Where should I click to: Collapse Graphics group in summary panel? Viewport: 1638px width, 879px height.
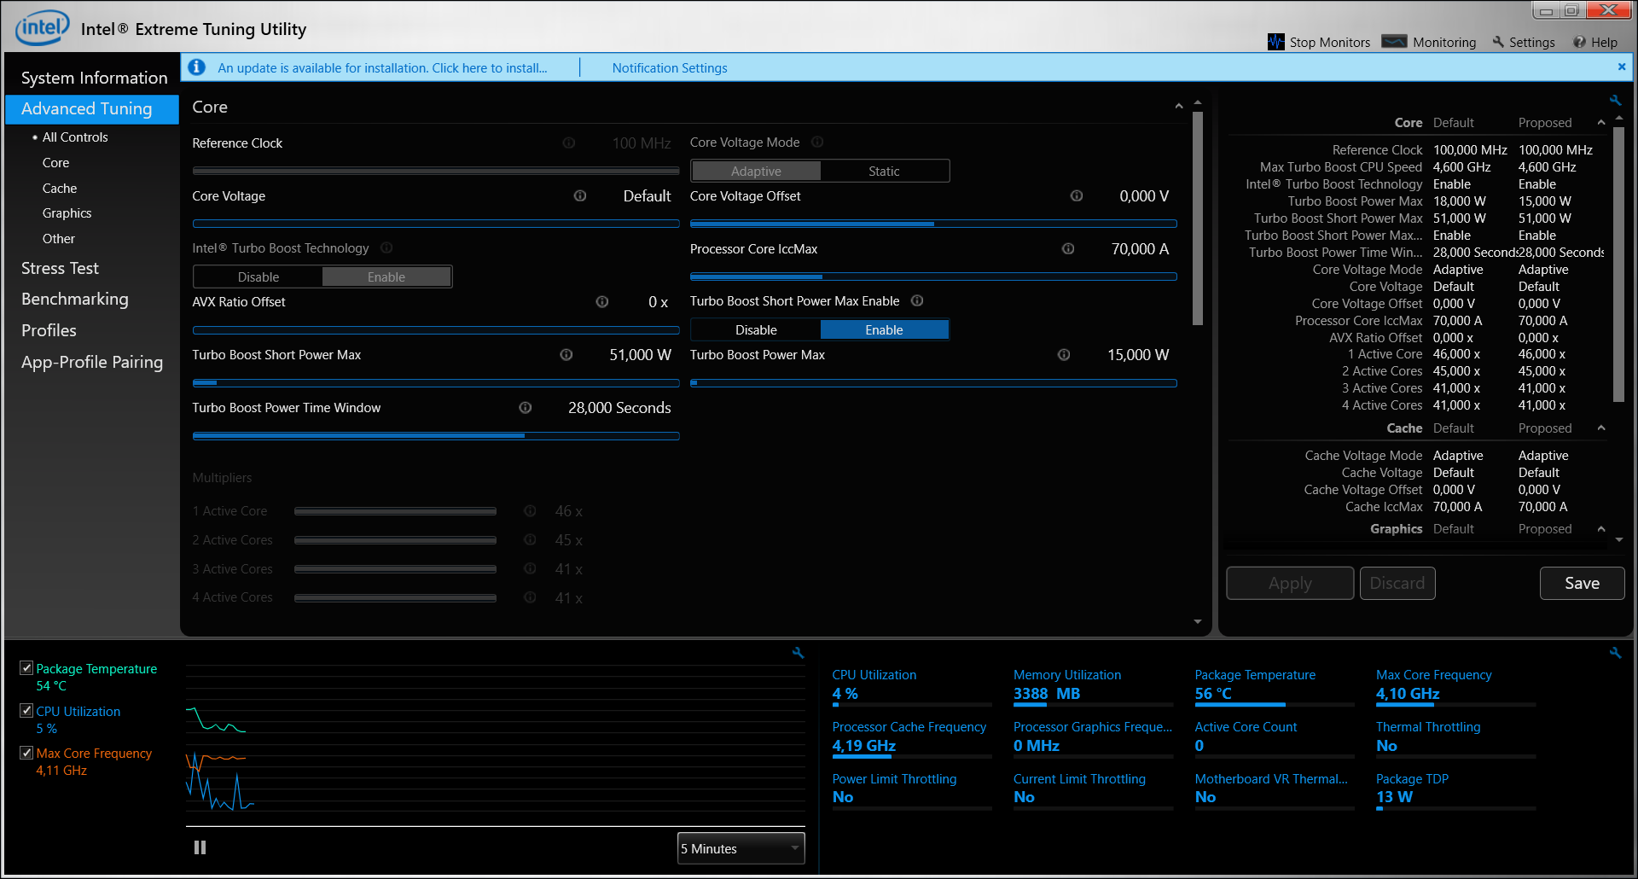pos(1601,529)
